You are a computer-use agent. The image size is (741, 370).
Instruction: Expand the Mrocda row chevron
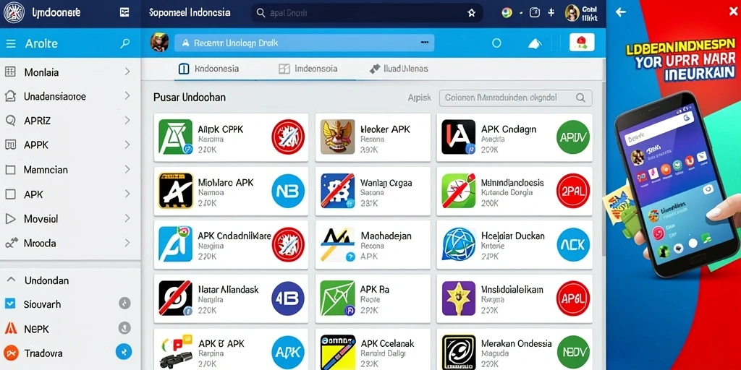coord(127,243)
